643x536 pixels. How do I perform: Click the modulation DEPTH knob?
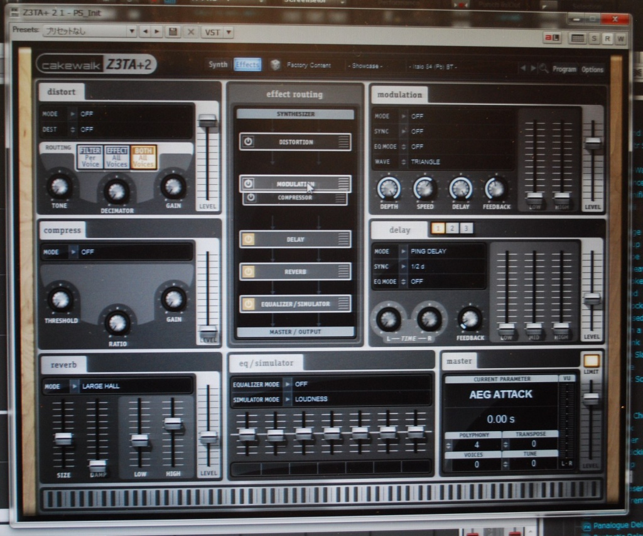coord(389,189)
